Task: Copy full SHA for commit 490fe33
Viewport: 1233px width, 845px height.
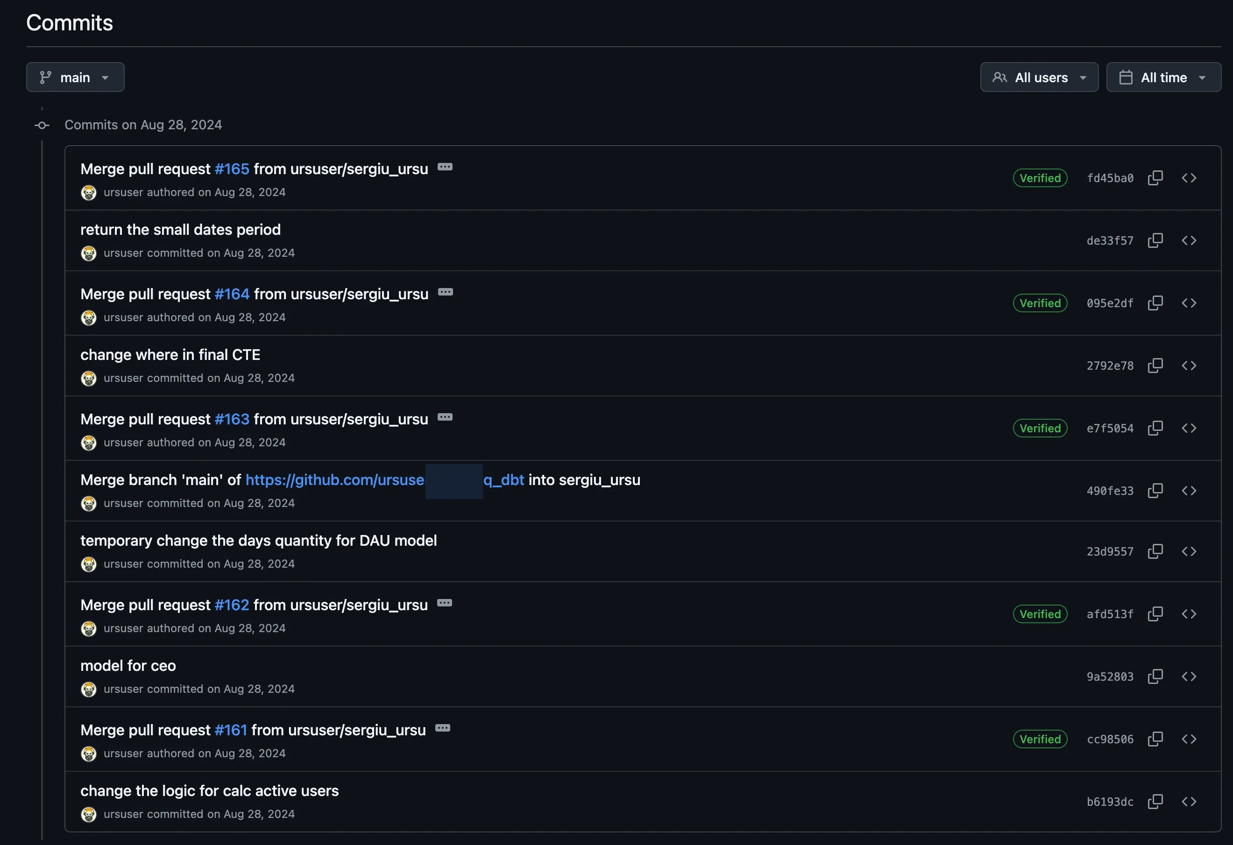Action: (x=1155, y=491)
